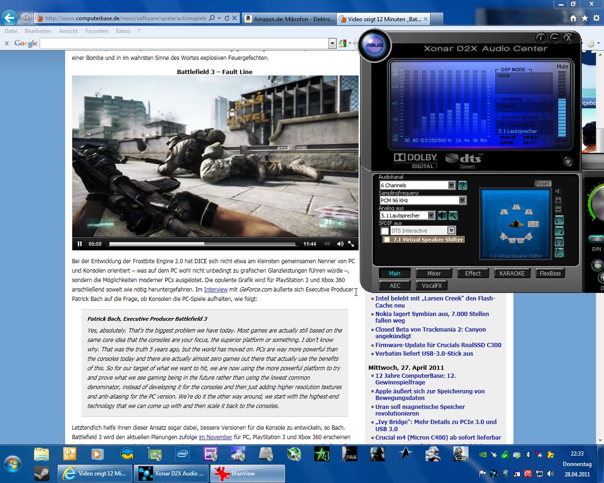Click the second rotate arrow icon beside the speaker shifter
Image resolution: width=604 pixels, height=483 pixels.
(559, 231)
